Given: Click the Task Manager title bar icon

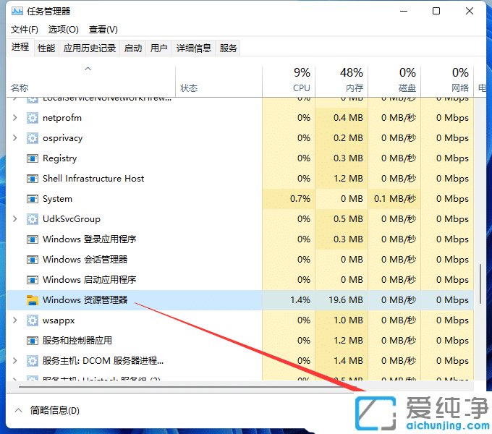Looking at the screenshot, I should click(x=17, y=12).
